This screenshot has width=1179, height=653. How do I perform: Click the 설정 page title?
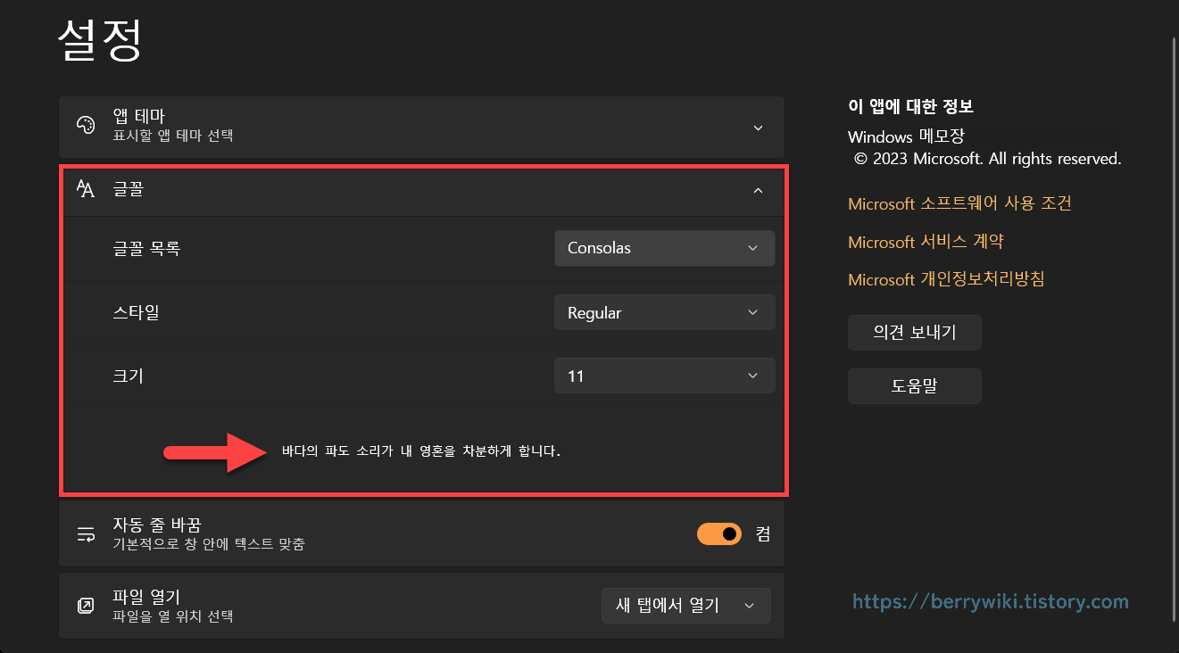point(98,40)
